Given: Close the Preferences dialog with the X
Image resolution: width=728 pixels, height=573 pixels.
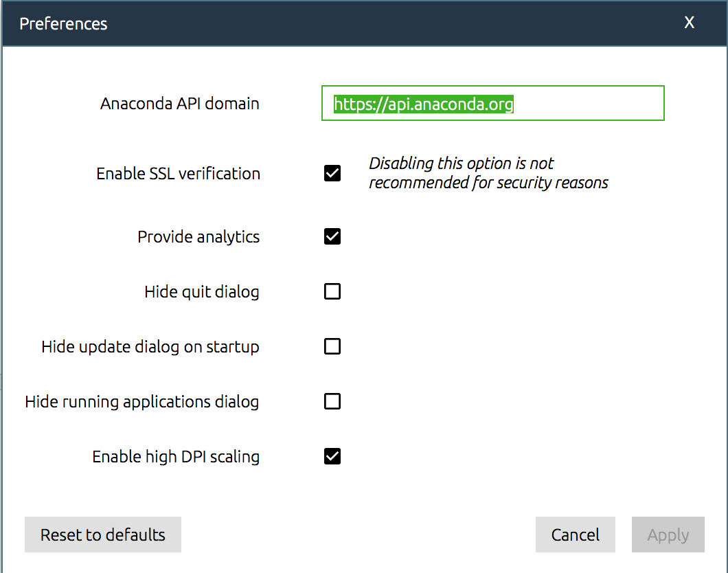Looking at the screenshot, I should (x=689, y=23).
